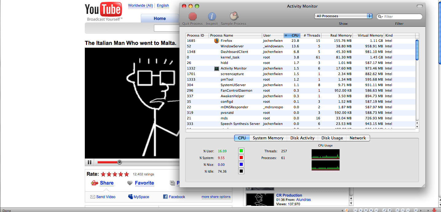This screenshot has width=441, height=212.
Task: Click the gray music note status bar icon
Action: tap(384, 210)
